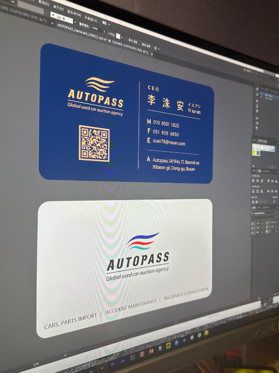Select the CARS, PARTS IMPORT text on white card
The height and width of the screenshot is (373, 279).
(71, 321)
